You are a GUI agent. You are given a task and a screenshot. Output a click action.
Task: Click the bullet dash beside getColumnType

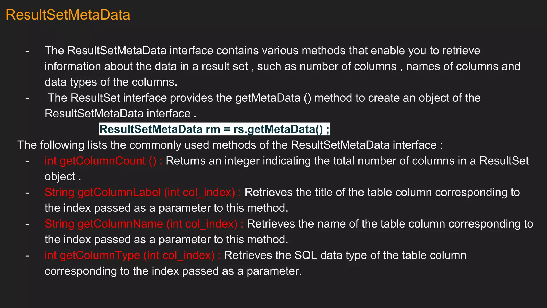[x=27, y=255]
